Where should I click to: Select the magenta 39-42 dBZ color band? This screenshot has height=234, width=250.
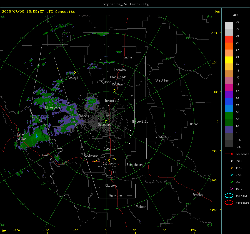tap(229, 88)
